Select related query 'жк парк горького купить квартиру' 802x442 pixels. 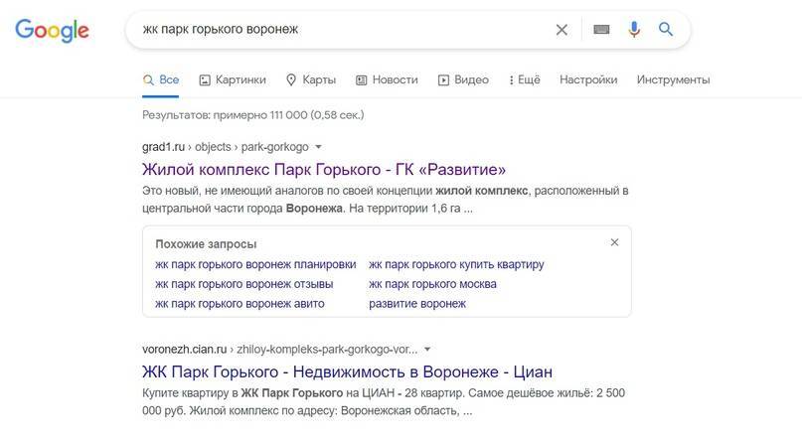click(456, 264)
